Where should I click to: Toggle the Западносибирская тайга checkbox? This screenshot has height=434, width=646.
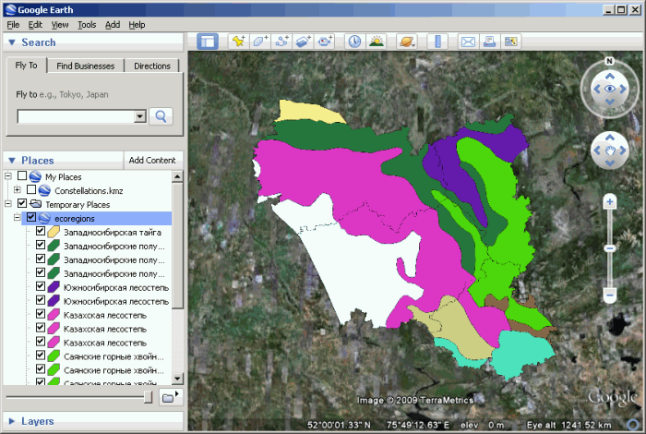(41, 233)
